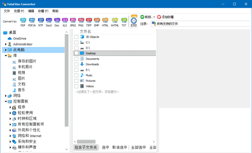Select XHTML output icon

(115, 20)
